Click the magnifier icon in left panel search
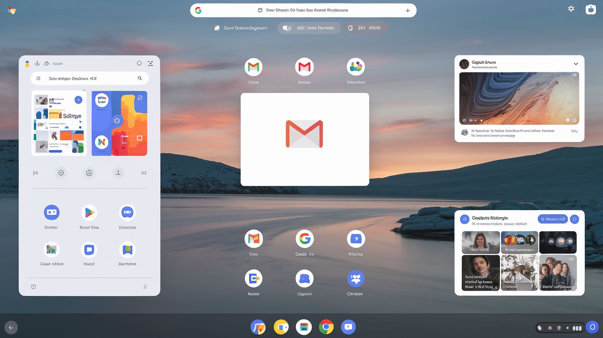The image size is (603, 338). (140, 79)
